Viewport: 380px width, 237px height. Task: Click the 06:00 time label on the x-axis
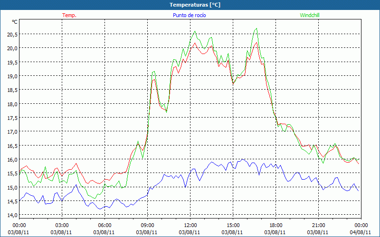(x=104, y=226)
